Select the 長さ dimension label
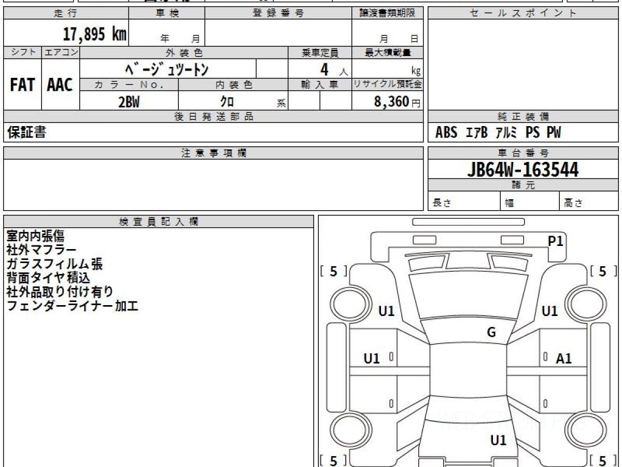 coord(442,203)
